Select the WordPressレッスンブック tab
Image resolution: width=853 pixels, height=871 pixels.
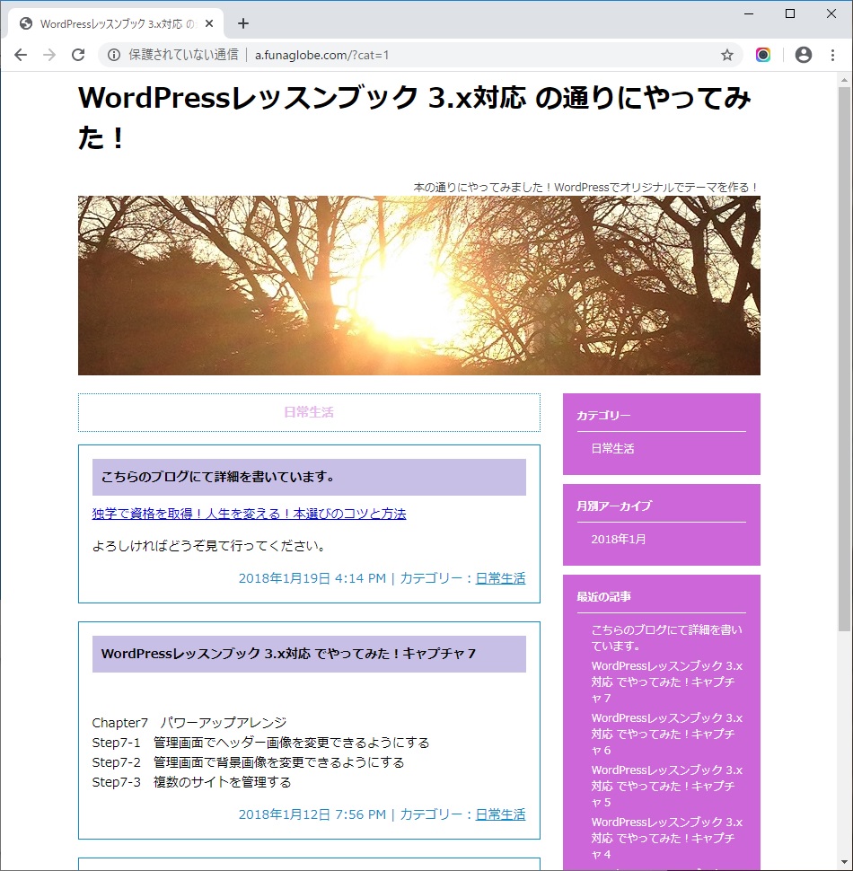tap(116, 23)
